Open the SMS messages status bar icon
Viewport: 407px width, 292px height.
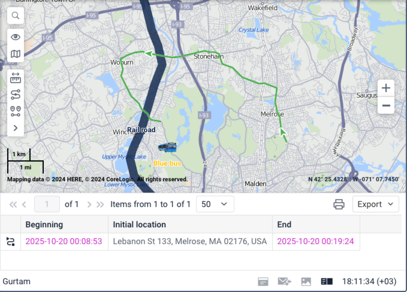(284, 281)
